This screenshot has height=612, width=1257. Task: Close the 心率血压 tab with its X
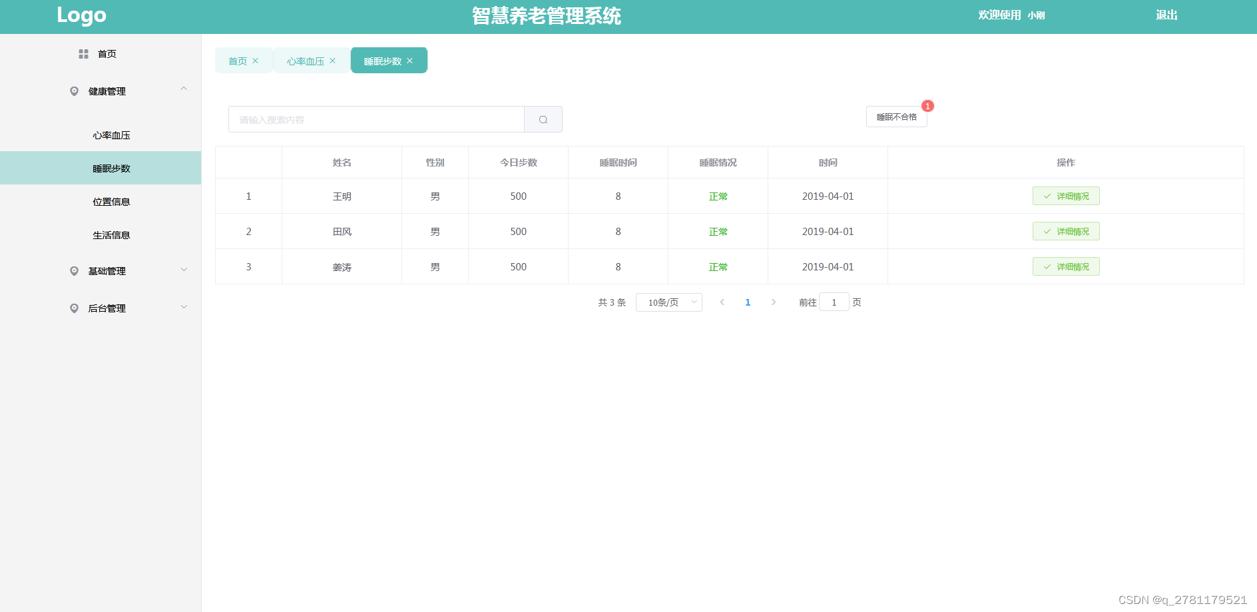(x=332, y=61)
